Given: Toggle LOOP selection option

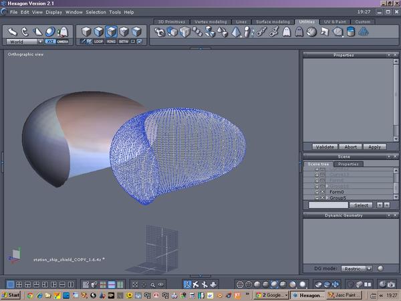Looking at the screenshot, I should [x=98, y=41].
